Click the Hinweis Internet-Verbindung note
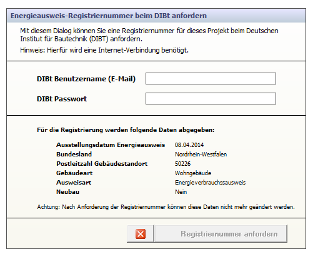 104,50
